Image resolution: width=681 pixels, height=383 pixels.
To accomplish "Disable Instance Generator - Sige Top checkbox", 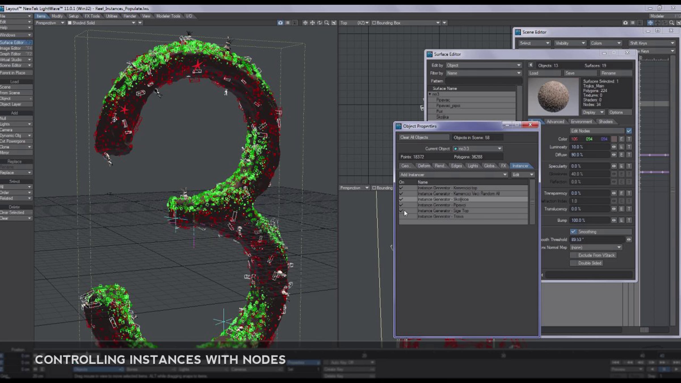I will point(401,211).
